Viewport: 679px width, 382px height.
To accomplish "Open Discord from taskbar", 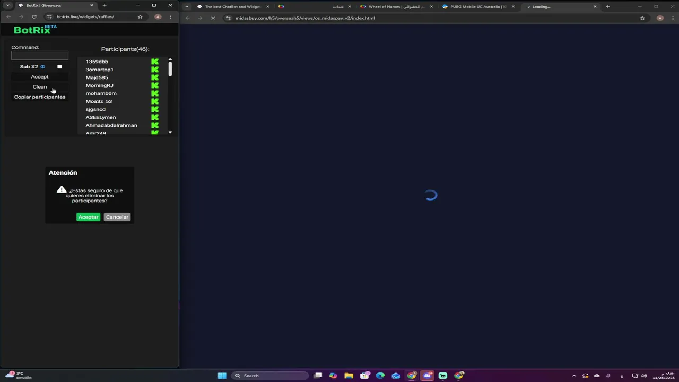I will point(428,376).
